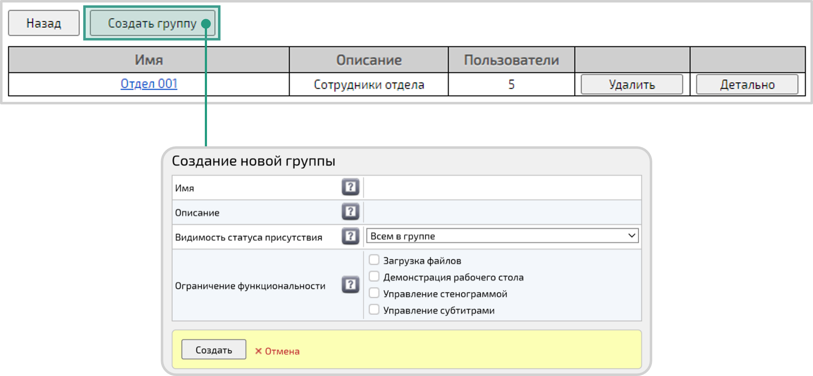Viewport: 813px width, 376px height.
Task: Click the Пользователи column header
Action: (511, 60)
